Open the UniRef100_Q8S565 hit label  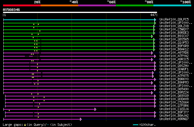tap(174, 40)
